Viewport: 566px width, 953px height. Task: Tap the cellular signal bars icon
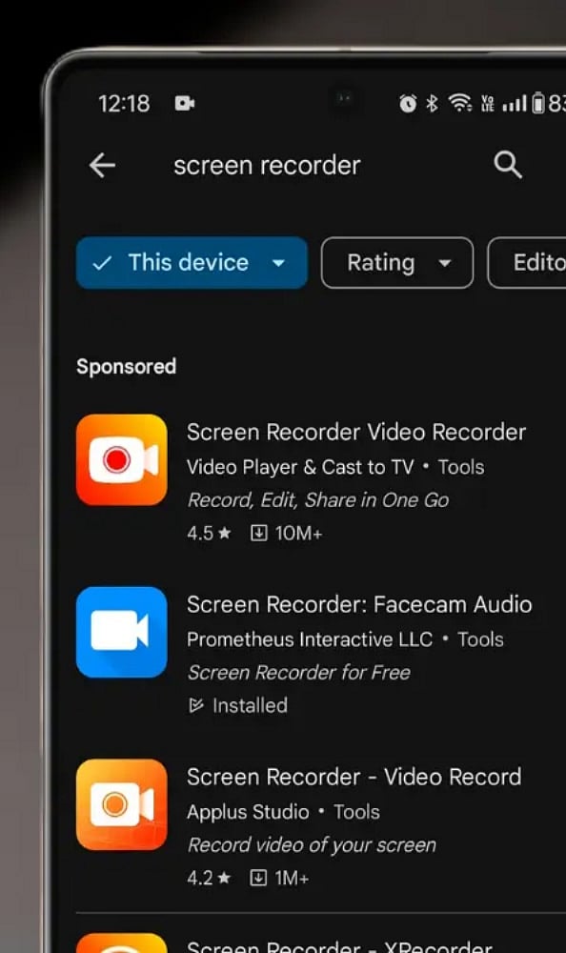point(515,104)
